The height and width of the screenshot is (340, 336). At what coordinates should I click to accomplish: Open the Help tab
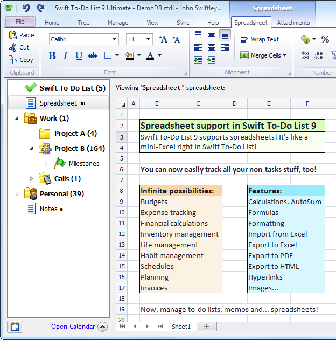[213, 23]
